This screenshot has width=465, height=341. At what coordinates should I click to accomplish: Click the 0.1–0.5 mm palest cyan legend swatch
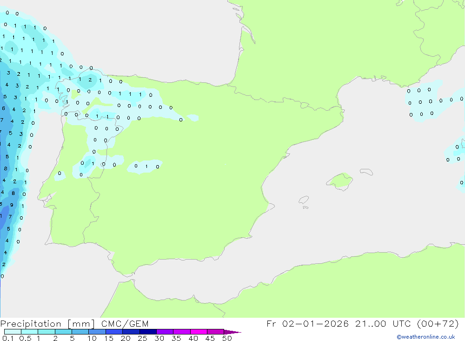[13, 332]
